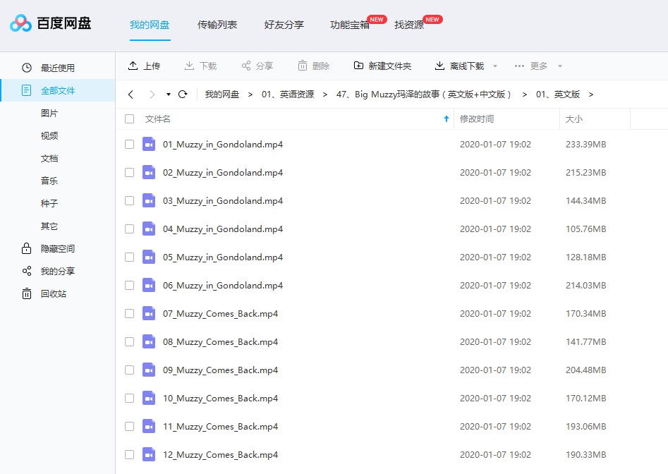Click video icon of 07_Muzzy_Comes_Back.mp4

coord(149,313)
